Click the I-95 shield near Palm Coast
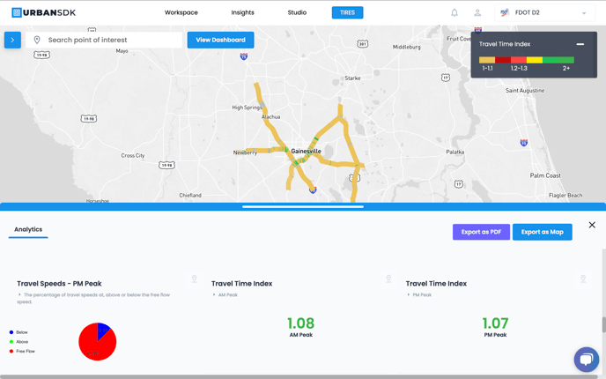 point(524,143)
